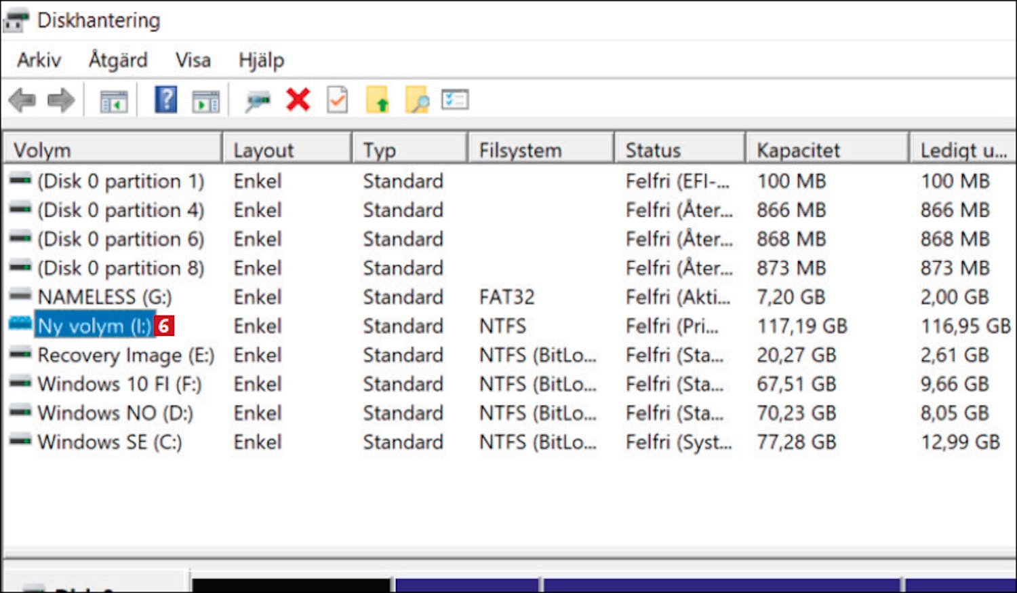Image resolution: width=1017 pixels, height=593 pixels.
Task: Select the Windows 10 FI (F:) volume
Action: pos(119,385)
